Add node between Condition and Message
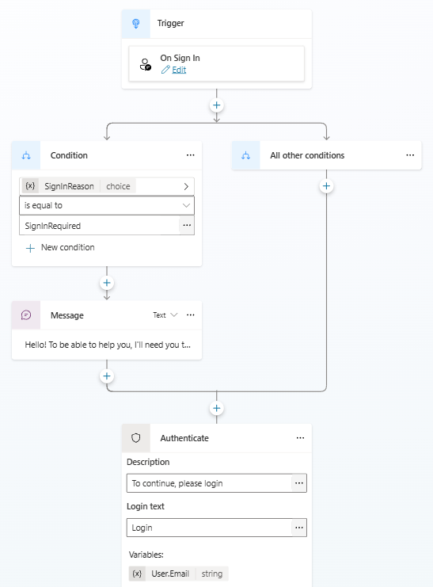 click(107, 283)
